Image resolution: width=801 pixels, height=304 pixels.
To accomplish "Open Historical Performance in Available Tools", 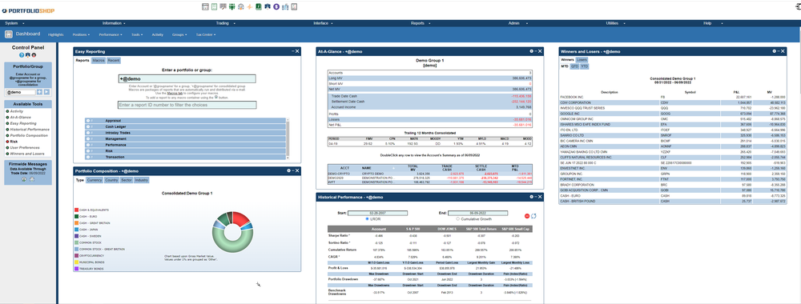I will pos(29,129).
